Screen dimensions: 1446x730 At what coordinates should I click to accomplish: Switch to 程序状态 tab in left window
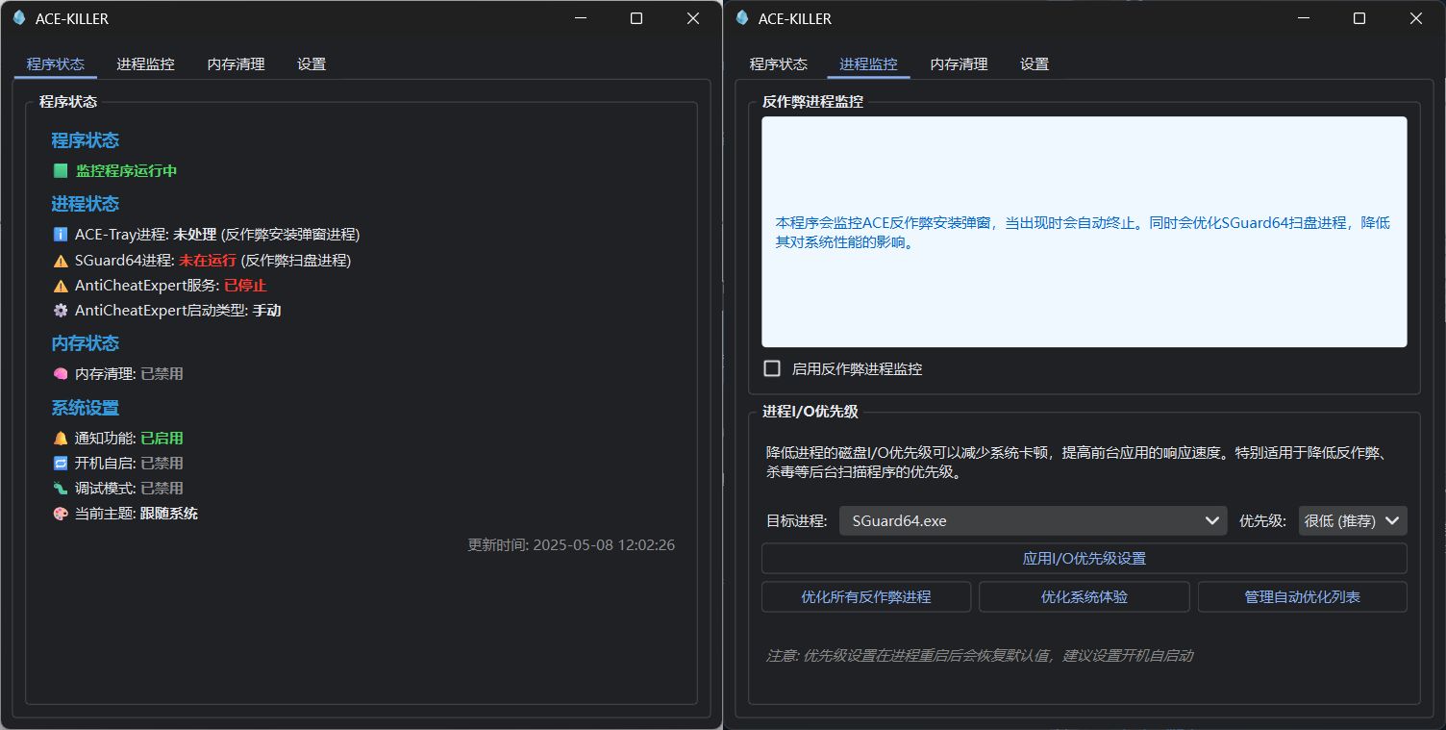click(x=56, y=64)
